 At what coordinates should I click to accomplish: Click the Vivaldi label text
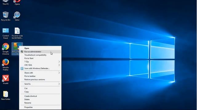click(6, 83)
